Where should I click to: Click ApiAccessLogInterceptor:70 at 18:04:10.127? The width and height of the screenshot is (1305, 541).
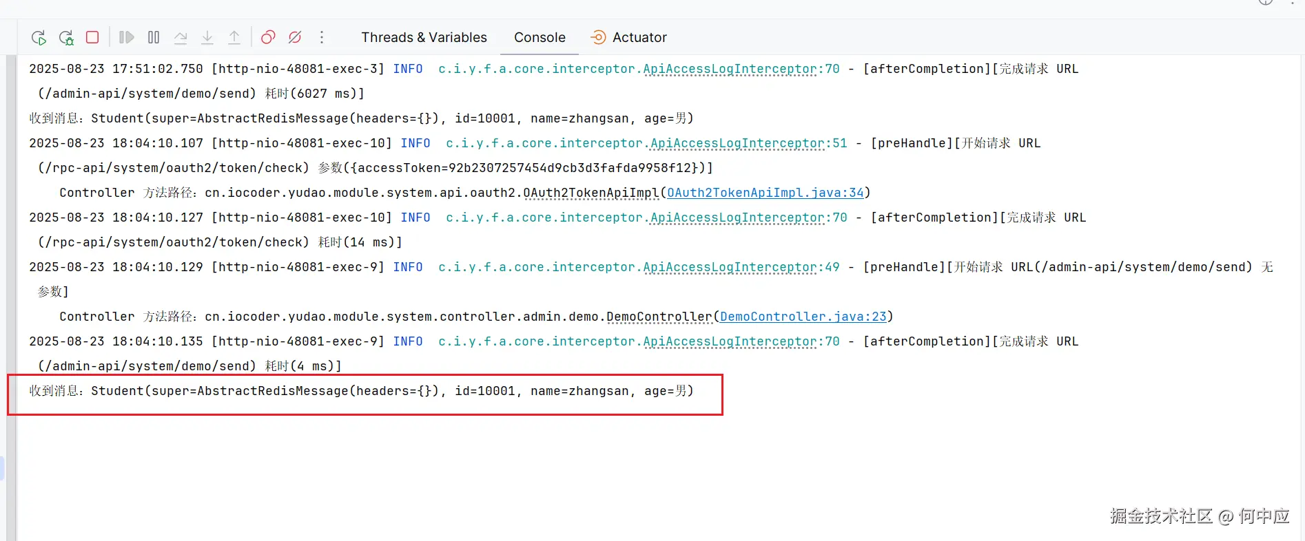(x=749, y=218)
